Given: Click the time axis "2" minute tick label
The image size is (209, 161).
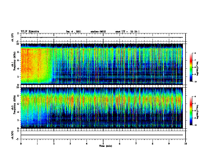Looking at the screenshot, I should pyautogui.click(x=54, y=144).
